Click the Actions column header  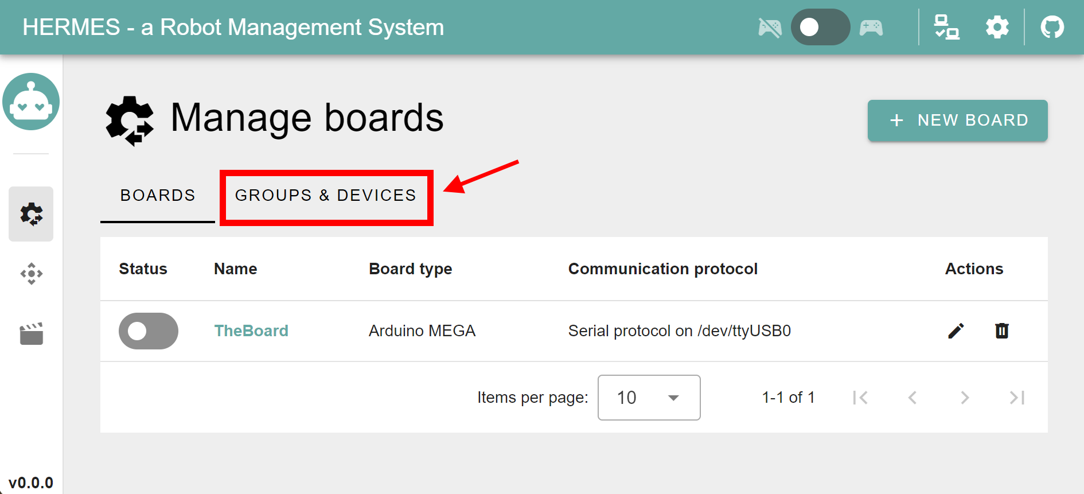pos(974,269)
